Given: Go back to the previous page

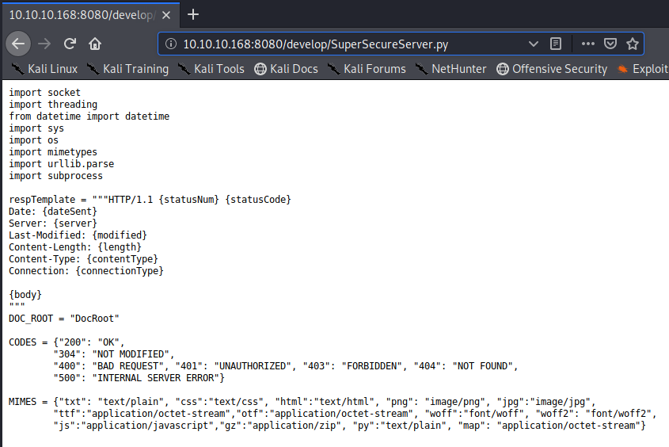Looking at the screenshot, I should coord(18,44).
